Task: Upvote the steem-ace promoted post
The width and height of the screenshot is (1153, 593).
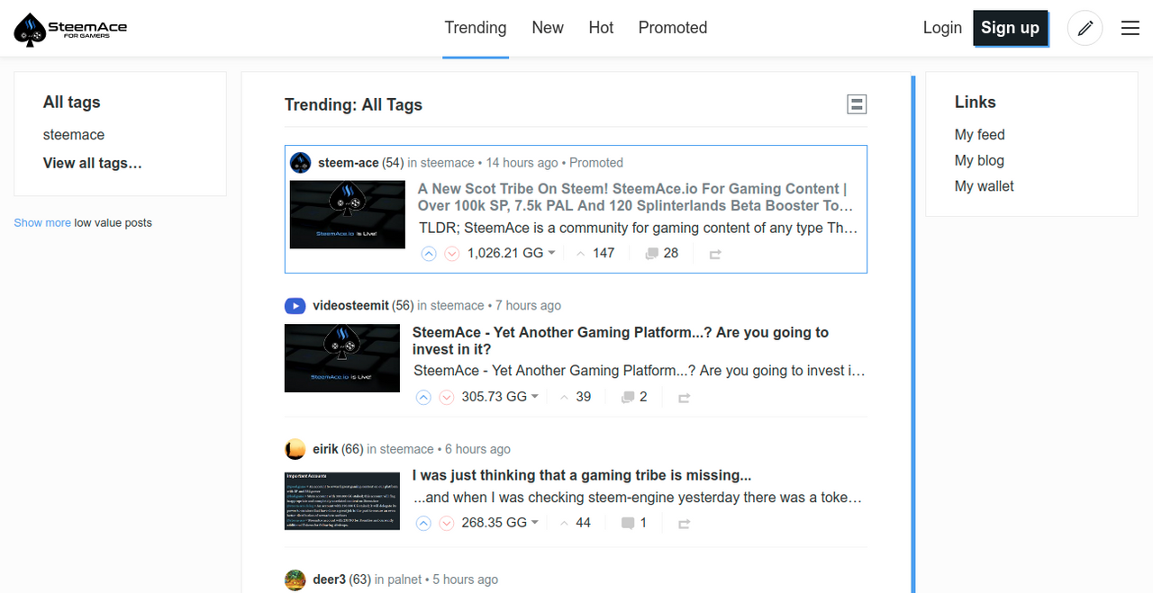Action: pyautogui.click(x=429, y=254)
